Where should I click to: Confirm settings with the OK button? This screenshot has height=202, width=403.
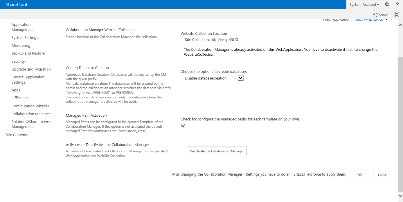[359, 175]
